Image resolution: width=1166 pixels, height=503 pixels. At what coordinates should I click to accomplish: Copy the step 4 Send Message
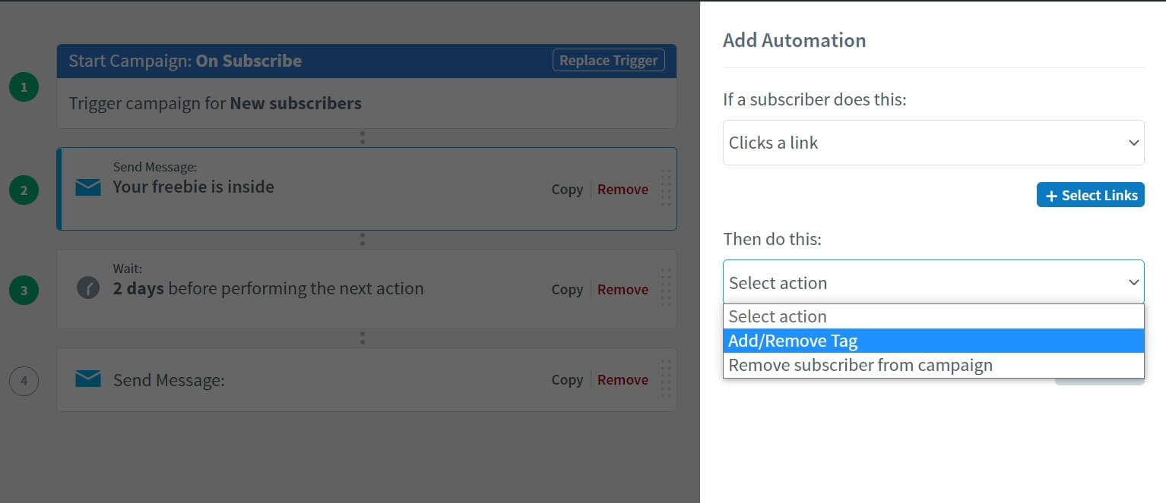point(567,380)
